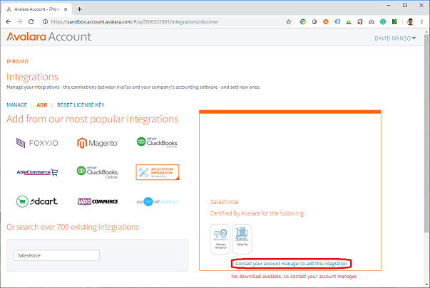Pick the QuickBooks Desktop integration logo
This screenshot has width=430, height=288.
[x=158, y=142]
